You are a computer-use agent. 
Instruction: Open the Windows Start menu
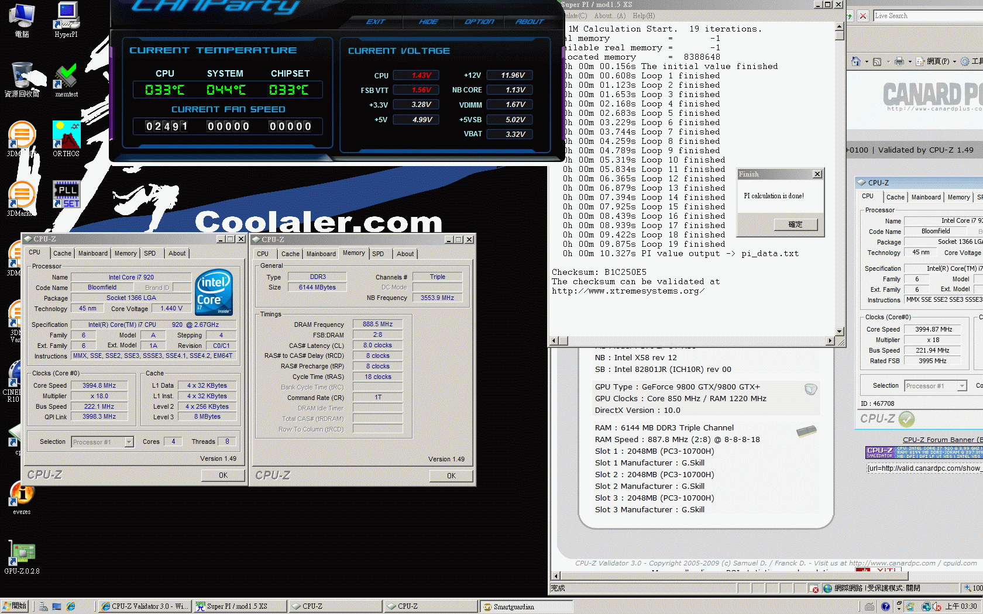(15, 606)
